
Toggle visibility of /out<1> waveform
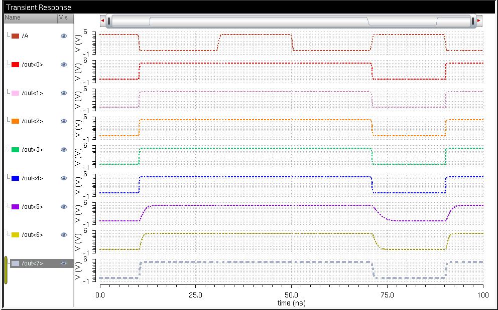pos(64,93)
